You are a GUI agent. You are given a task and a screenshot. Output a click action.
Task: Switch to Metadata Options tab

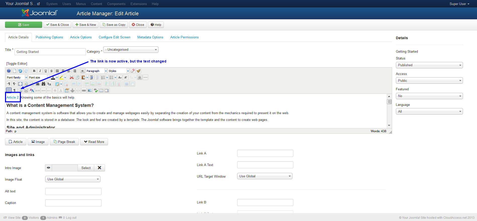click(x=150, y=37)
